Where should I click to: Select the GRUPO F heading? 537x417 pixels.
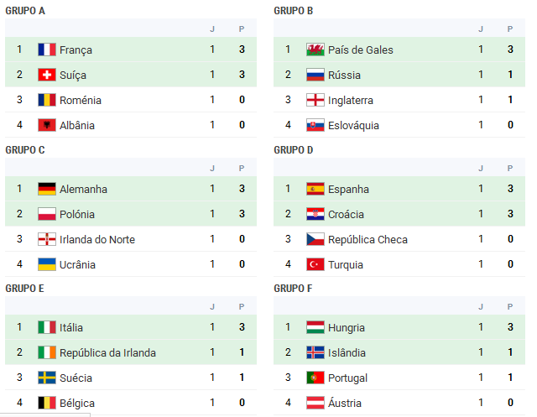(x=293, y=289)
